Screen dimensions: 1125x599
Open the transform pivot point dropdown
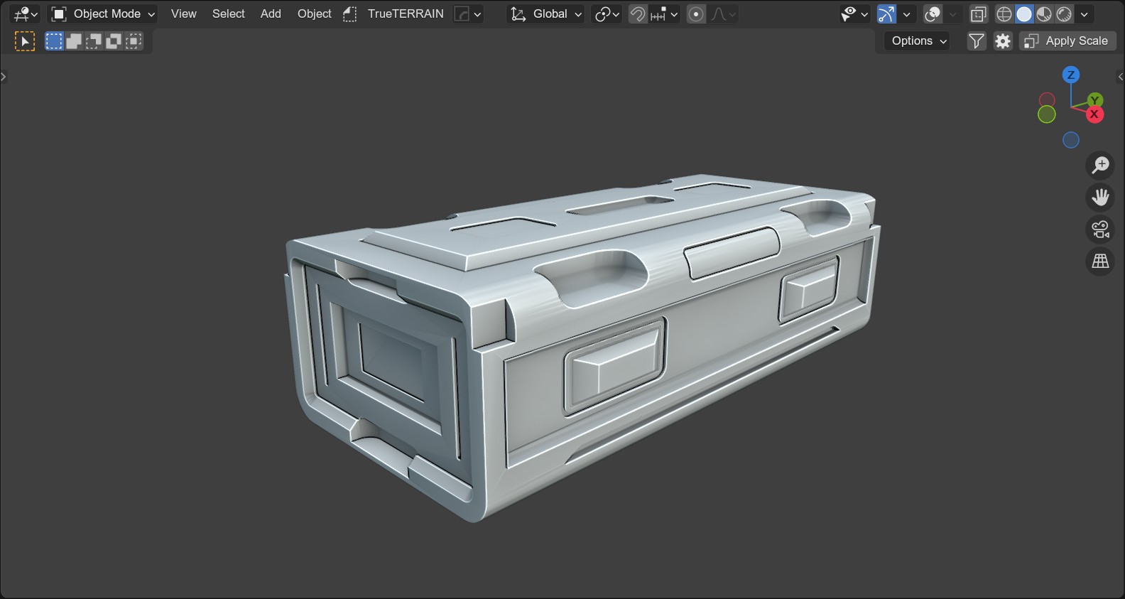click(x=607, y=14)
